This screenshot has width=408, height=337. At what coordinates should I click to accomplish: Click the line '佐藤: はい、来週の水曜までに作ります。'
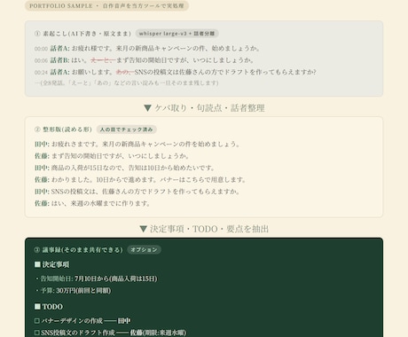click(x=92, y=203)
